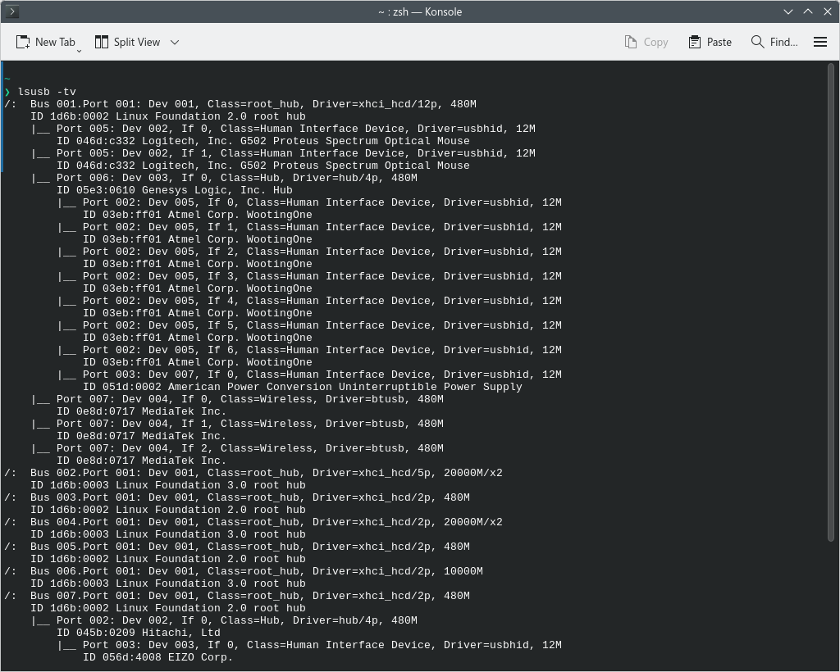Image resolution: width=840 pixels, height=672 pixels.
Task: Open the hamburger menu
Action: 820,42
